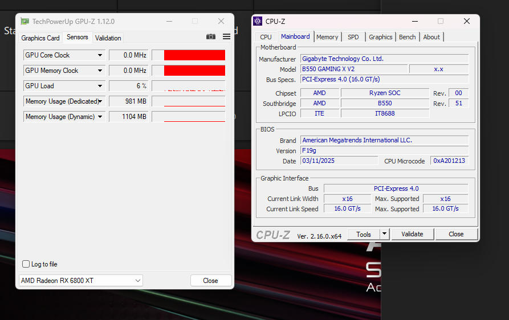Click the GPU Load history graph
Screen dimensions: 509x320
click(x=189, y=86)
